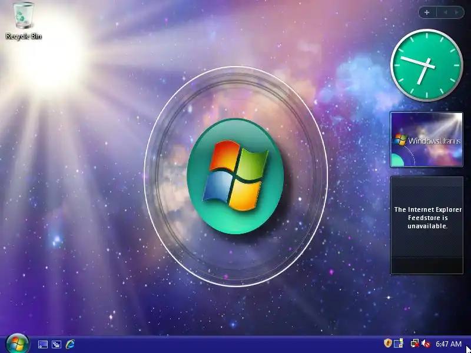471x353 pixels.
Task: Click the 6:47 AM taskbar clock
Action: pos(449,344)
